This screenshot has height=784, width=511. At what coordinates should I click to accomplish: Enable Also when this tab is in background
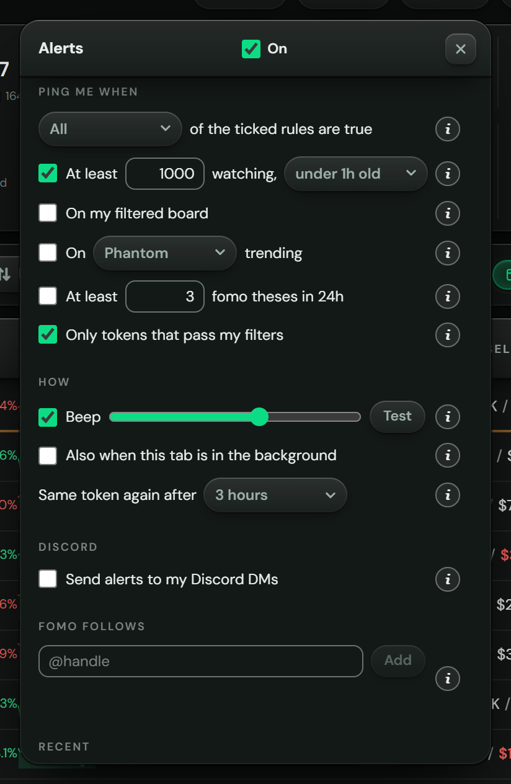(x=48, y=456)
